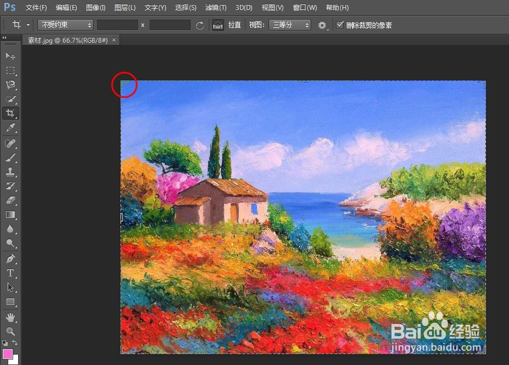Click the crop width input field
Screen dimensions: 509x365
click(117, 25)
